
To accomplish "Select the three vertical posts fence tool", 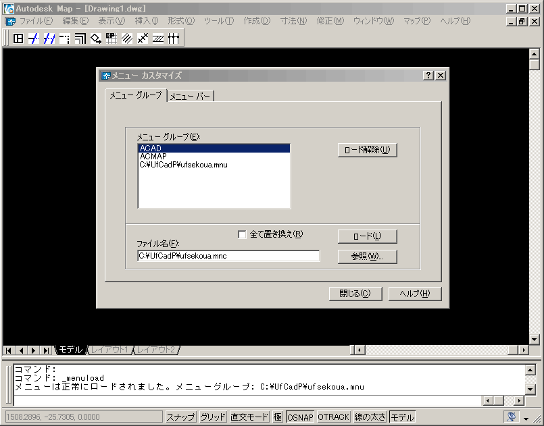I will [x=174, y=38].
